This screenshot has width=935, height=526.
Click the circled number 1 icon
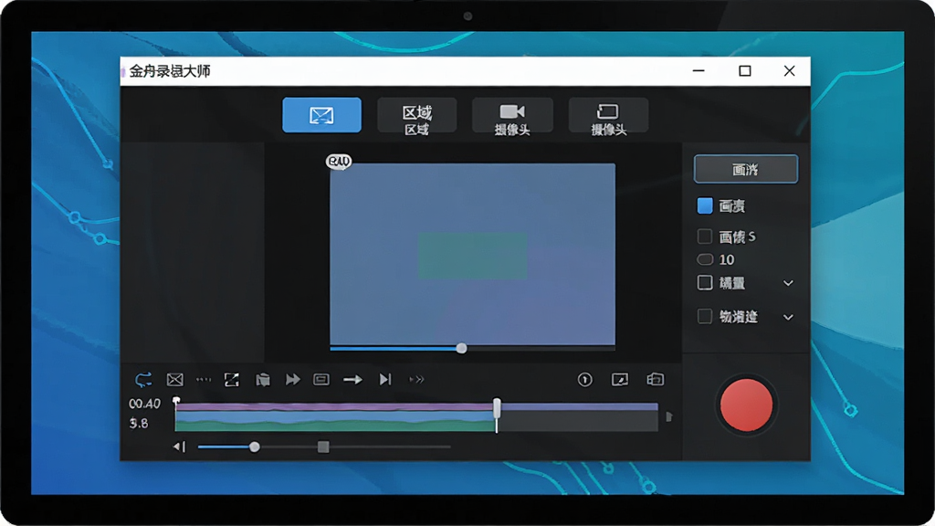click(x=585, y=379)
